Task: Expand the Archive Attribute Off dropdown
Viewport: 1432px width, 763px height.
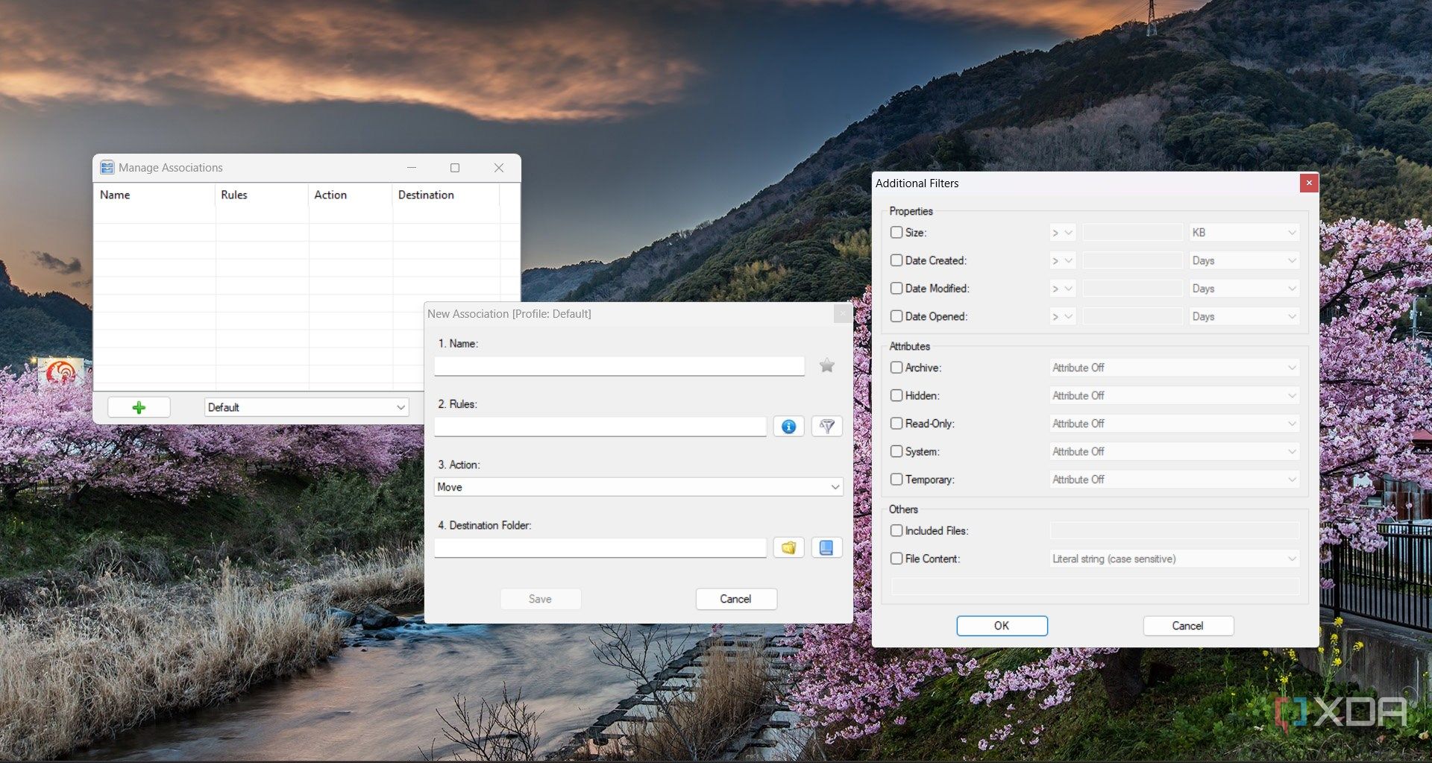Action: tap(1174, 368)
